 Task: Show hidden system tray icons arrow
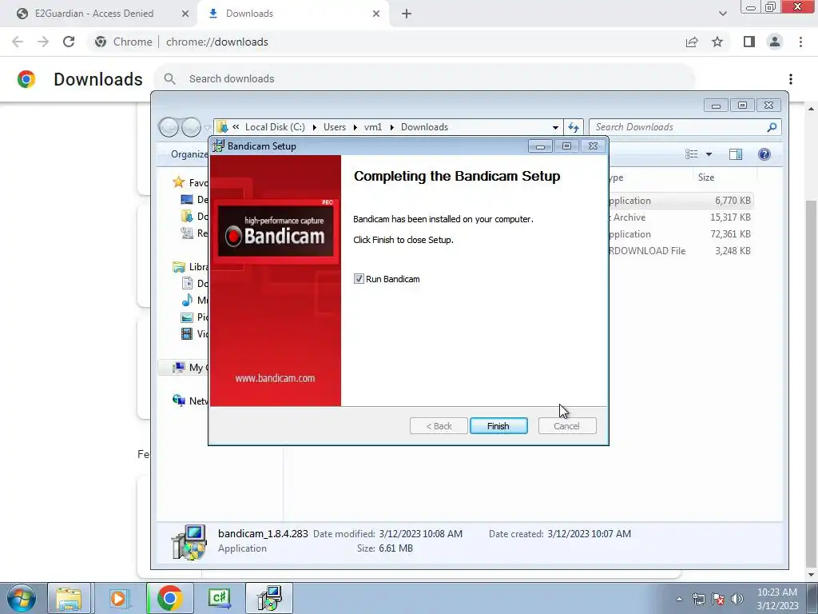pyautogui.click(x=679, y=599)
